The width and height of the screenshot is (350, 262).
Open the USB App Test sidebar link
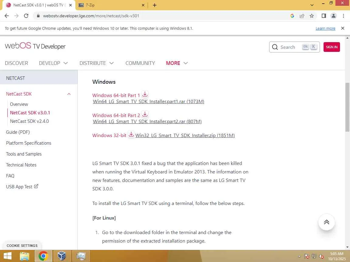pyautogui.click(x=19, y=187)
